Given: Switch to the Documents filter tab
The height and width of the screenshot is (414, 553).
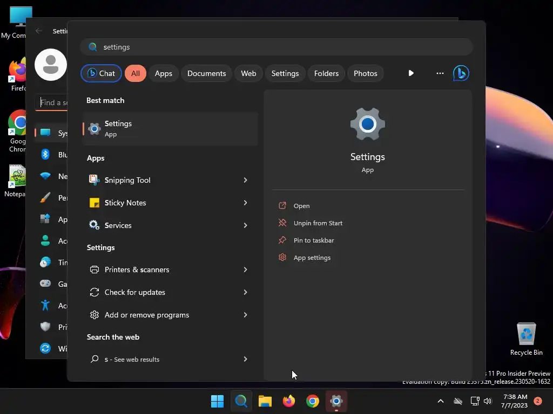Looking at the screenshot, I should tap(206, 73).
